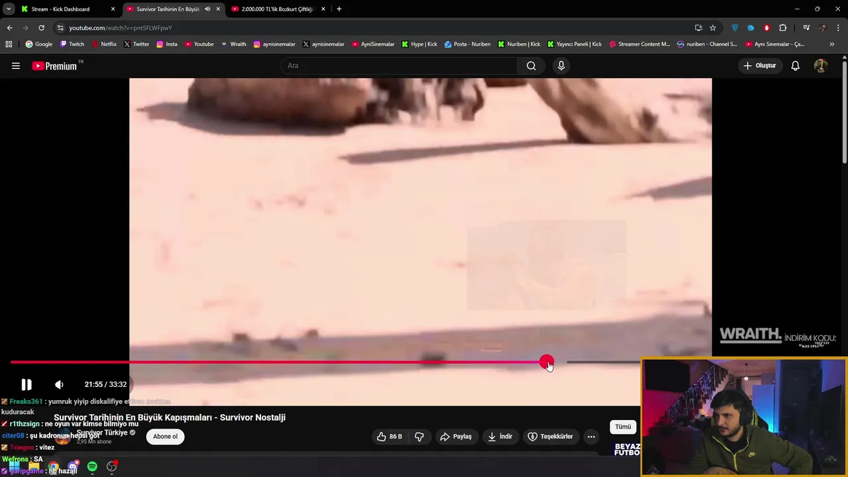Click the 'Paylaş' share button
The height and width of the screenshot is (477, 848).
tap(456, 437)
